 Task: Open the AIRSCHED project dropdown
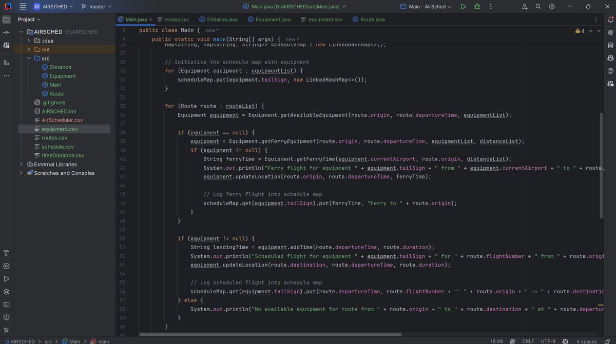point(53,7)
